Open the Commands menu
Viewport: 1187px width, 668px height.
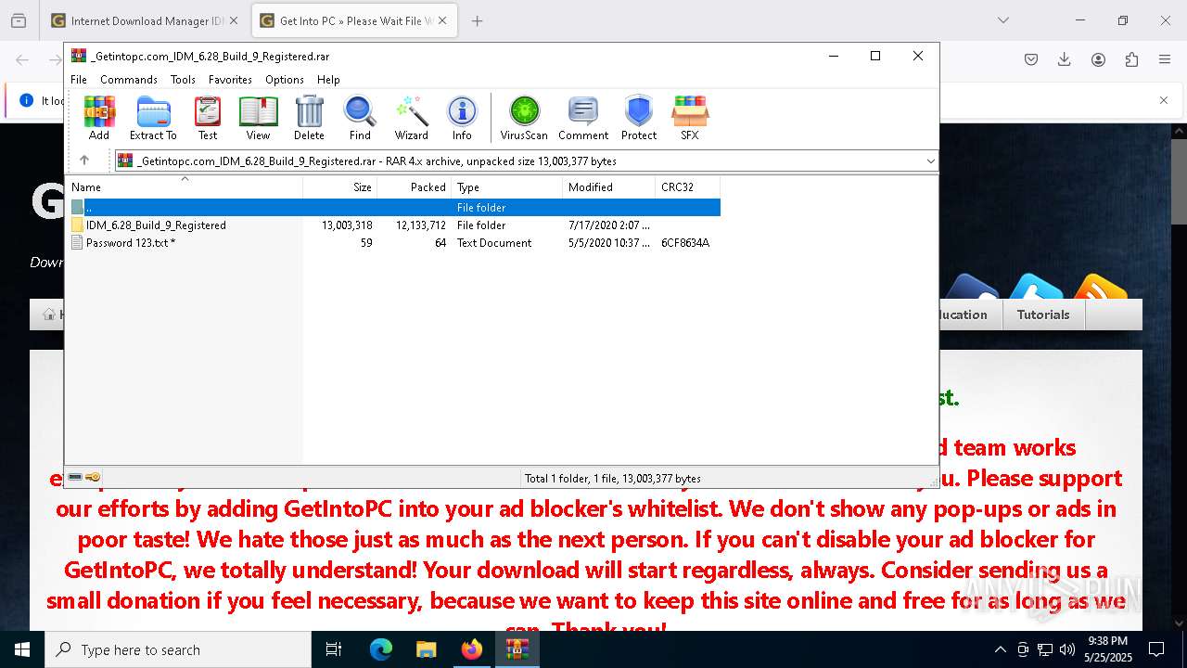coord(129,80)
